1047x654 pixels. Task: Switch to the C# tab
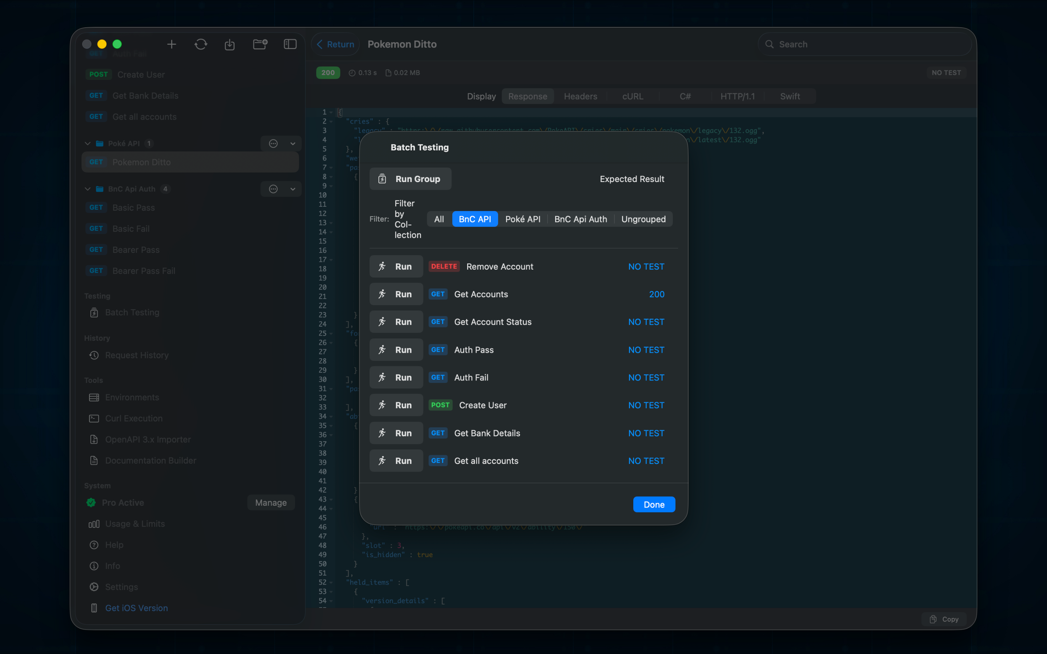point(685,96)
